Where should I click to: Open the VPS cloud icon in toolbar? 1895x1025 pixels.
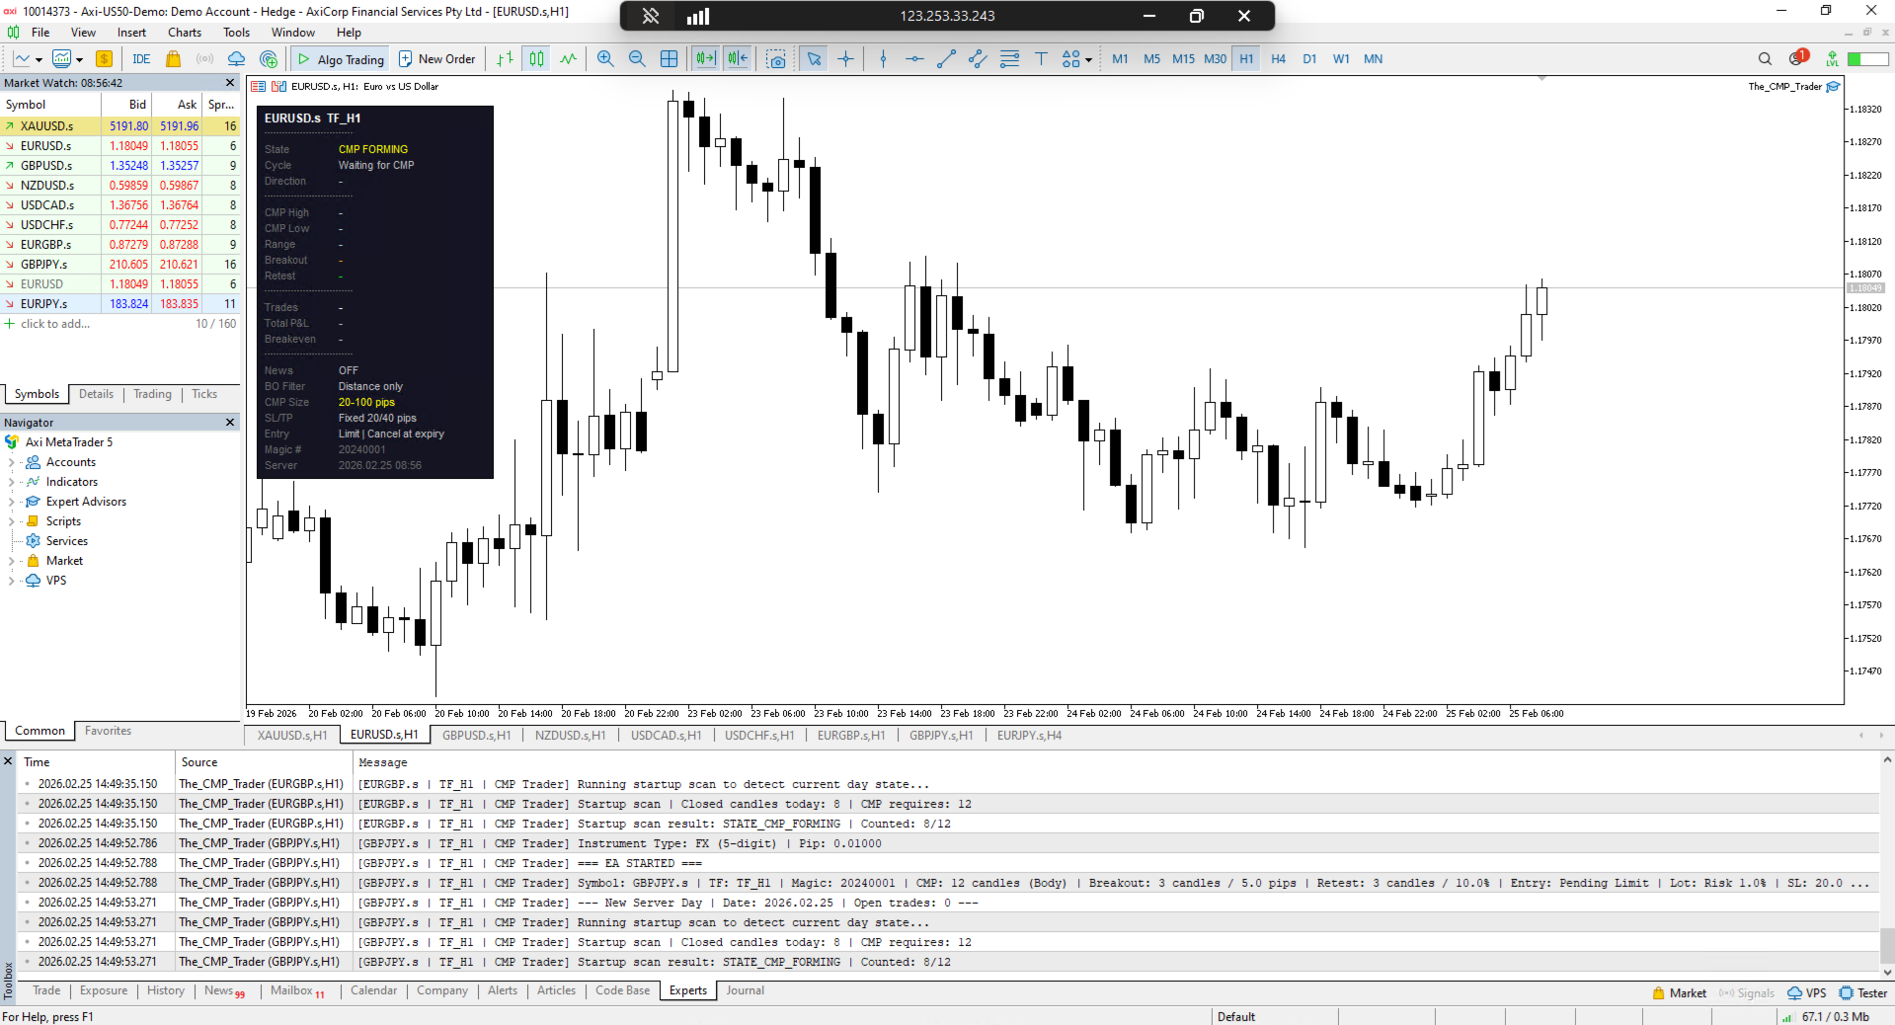[x=237, y=59]
